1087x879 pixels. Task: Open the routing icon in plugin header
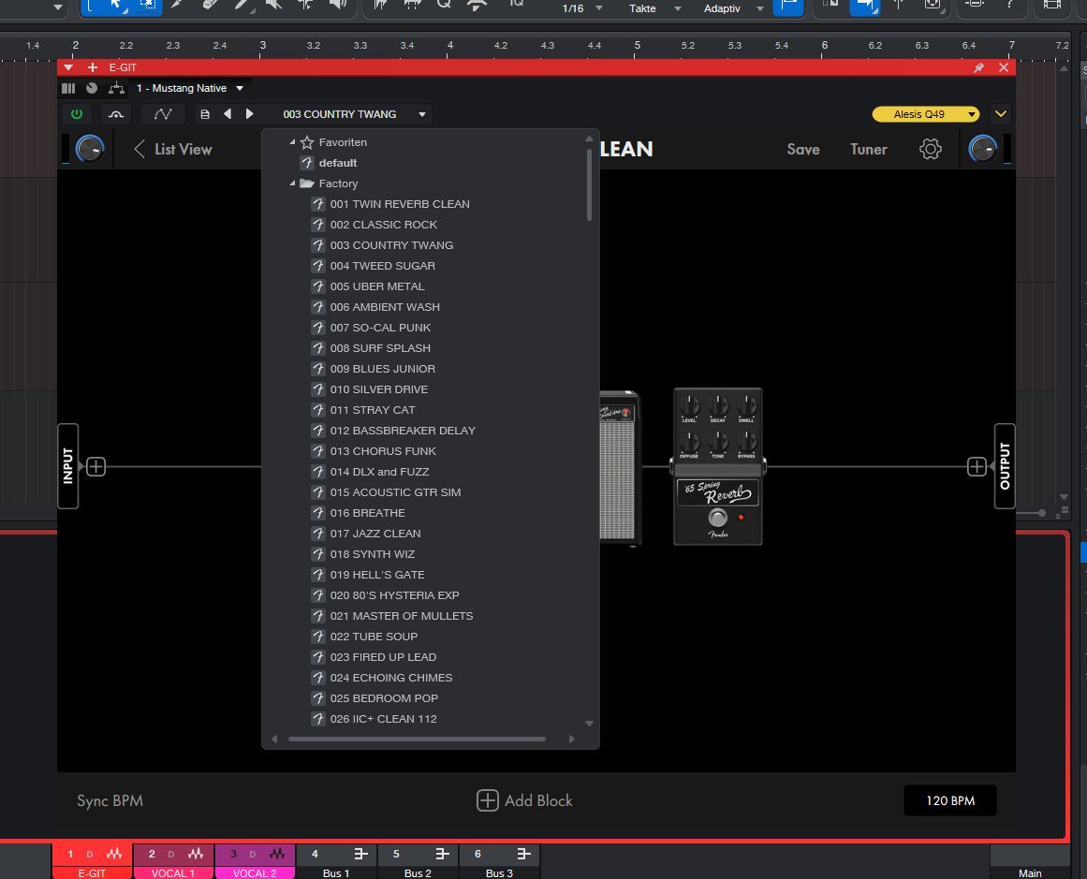point(116,88)
